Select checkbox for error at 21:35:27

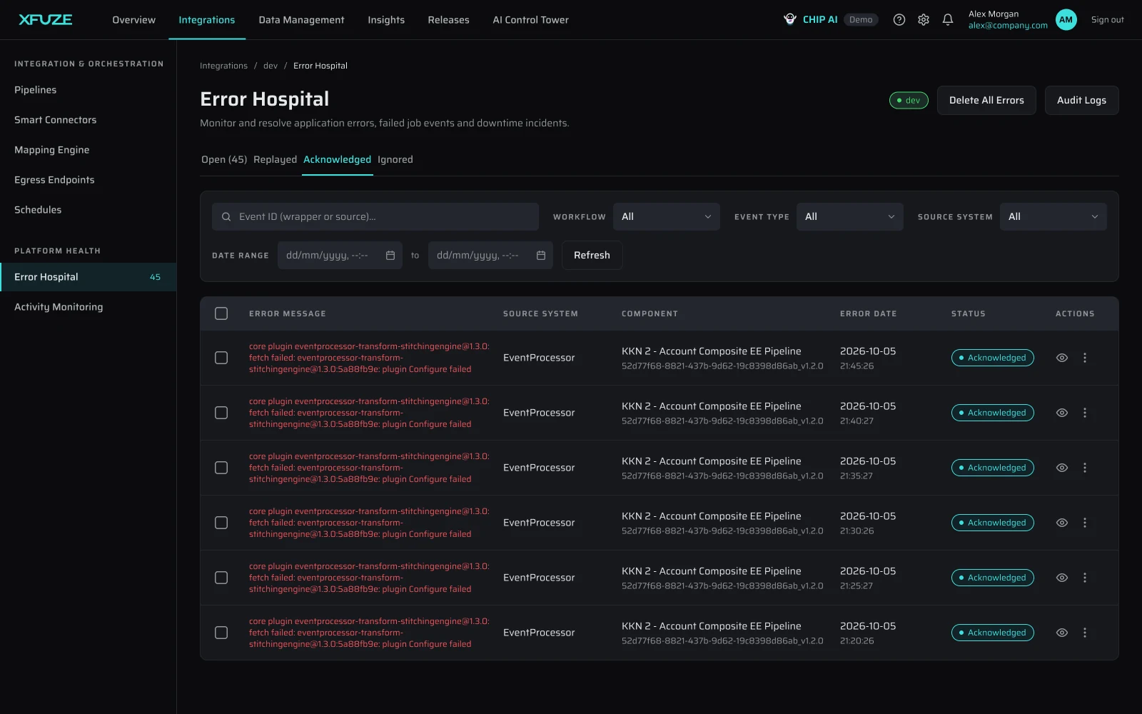coord(221,468)
